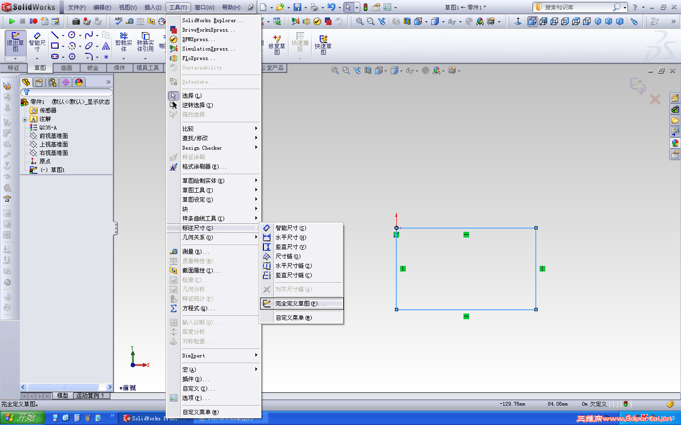The image size is (681, 425).
Task: Click the 转换实体引用 tool
Action: click(145, 42)
